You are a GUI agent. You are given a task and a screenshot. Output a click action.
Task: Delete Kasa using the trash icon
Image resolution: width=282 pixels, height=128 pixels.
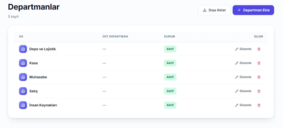tap(259, 63)
